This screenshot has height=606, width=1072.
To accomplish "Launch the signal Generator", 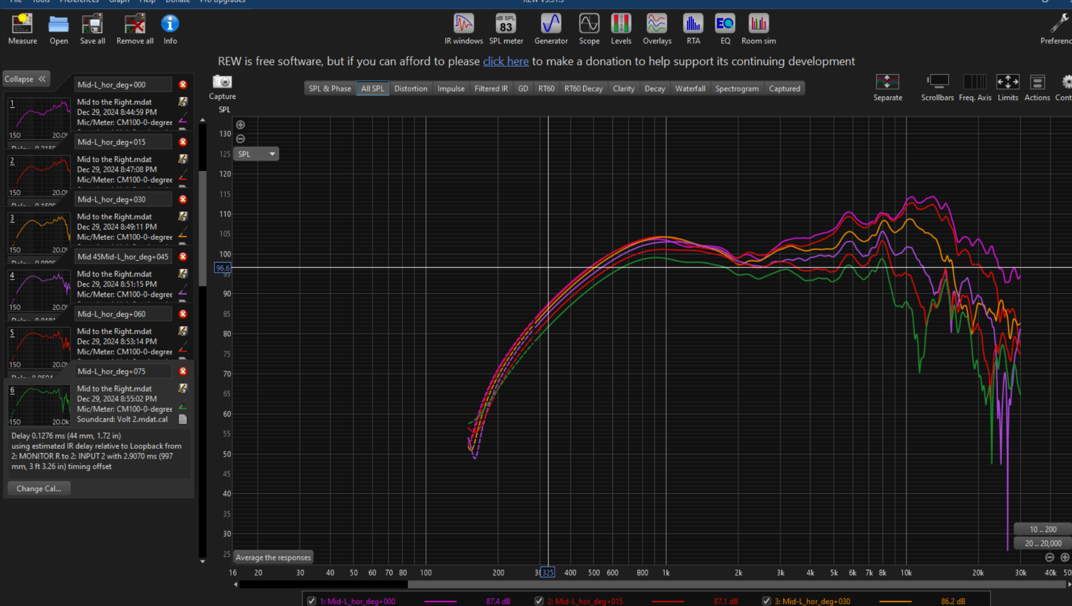I will point(551,29).
